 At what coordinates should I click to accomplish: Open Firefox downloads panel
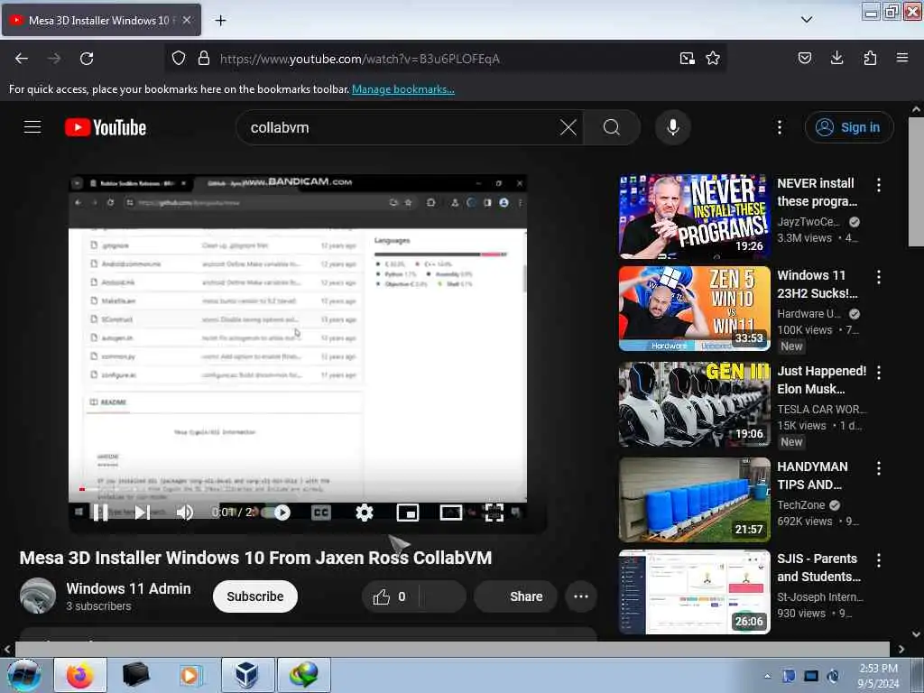pos(836,59)
